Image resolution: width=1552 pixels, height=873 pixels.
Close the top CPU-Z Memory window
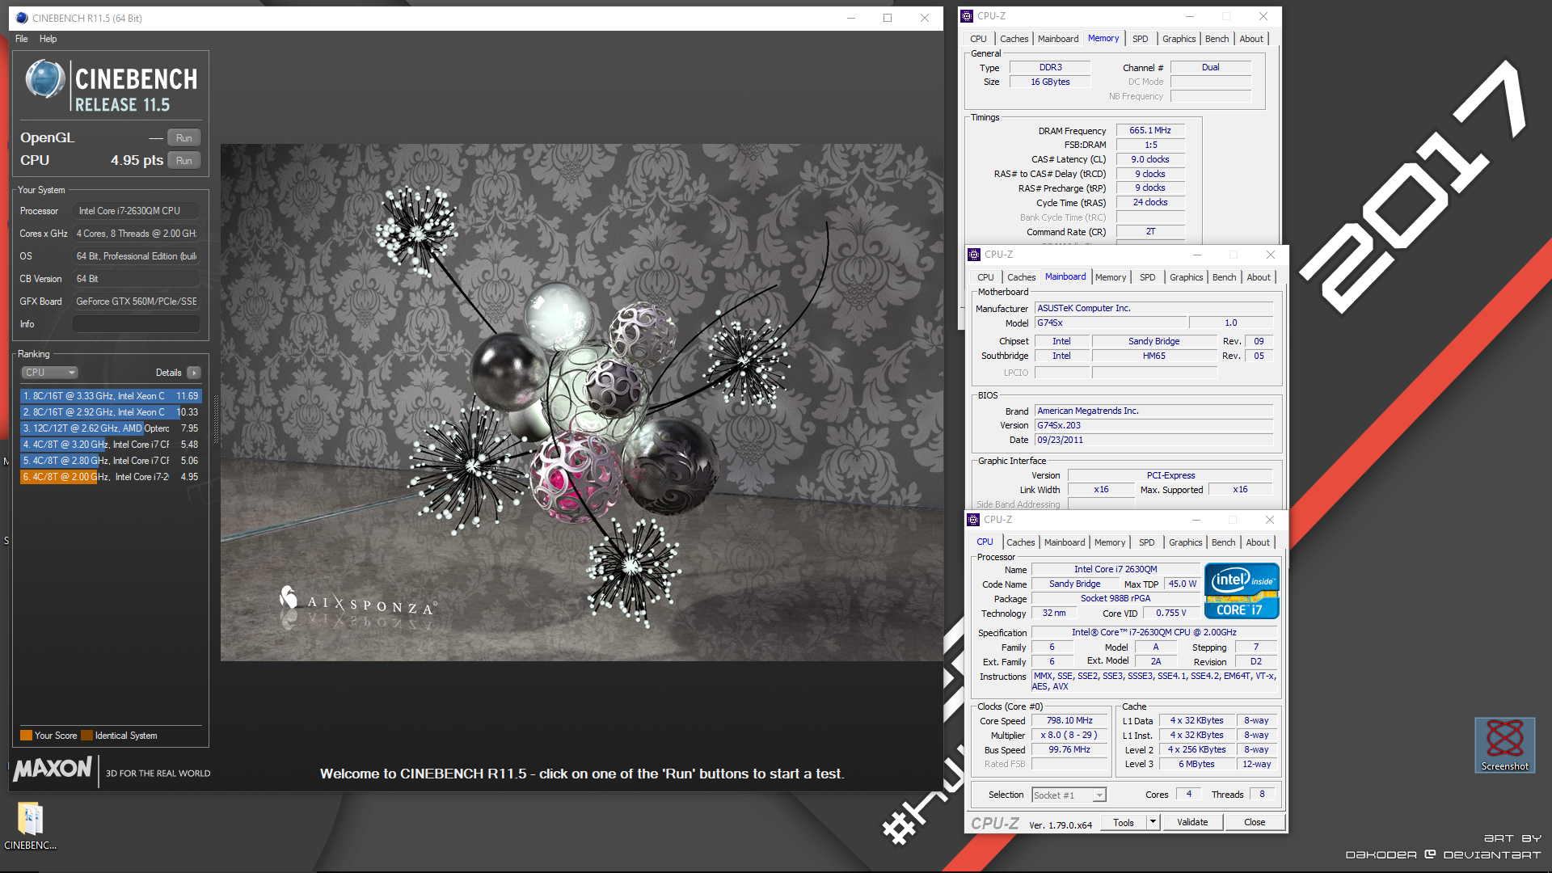(1263, 16)
